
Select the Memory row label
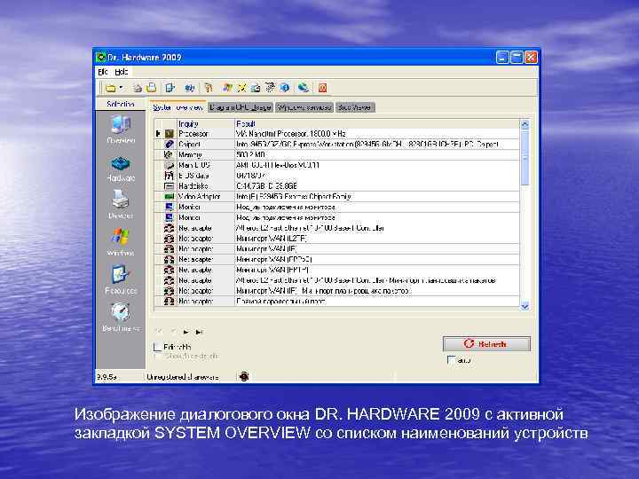(x=190, y=154)
